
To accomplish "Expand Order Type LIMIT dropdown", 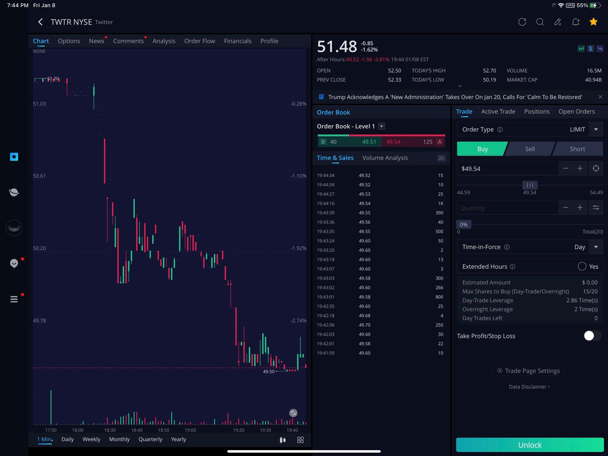I will tap(596, 130).
